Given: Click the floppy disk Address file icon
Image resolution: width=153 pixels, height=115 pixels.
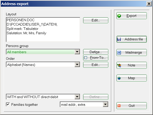Looking at the screenshot, I should click(x=119, y=39).
